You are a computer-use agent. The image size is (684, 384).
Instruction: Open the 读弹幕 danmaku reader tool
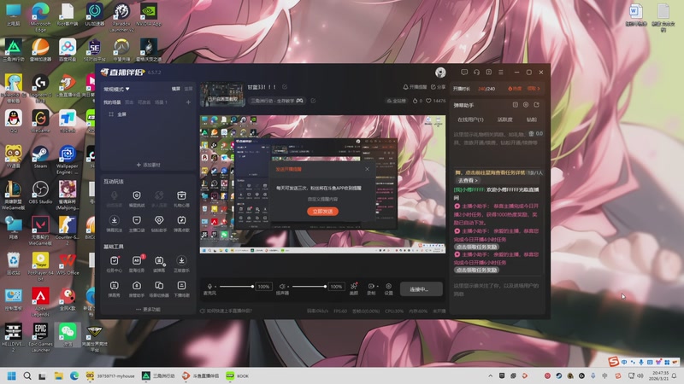(x=159, y=264)
